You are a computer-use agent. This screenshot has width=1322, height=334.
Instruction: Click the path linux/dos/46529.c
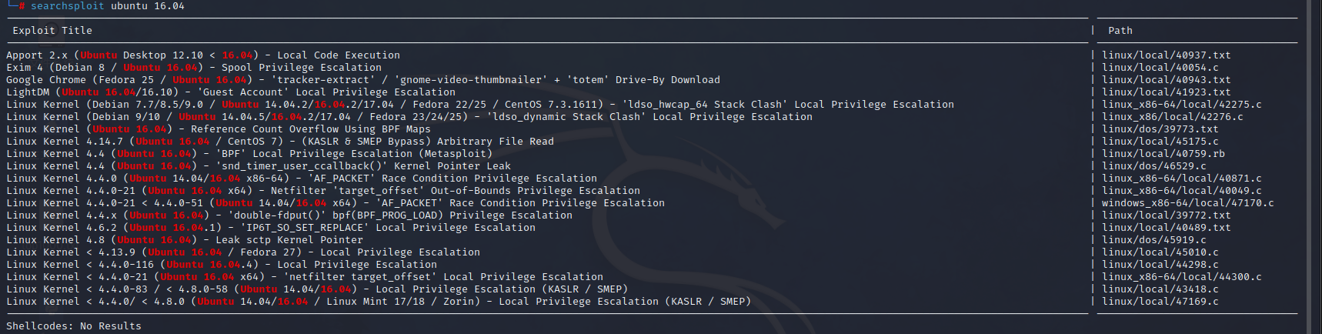1154,166
